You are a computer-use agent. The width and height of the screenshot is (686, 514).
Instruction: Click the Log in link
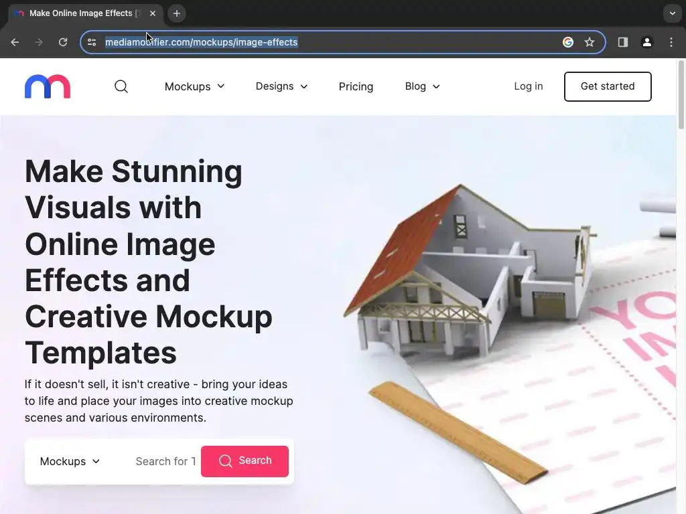(x=529, y=86)
